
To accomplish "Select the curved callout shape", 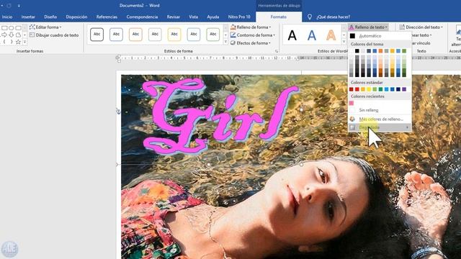I will (x=18, y=35).
